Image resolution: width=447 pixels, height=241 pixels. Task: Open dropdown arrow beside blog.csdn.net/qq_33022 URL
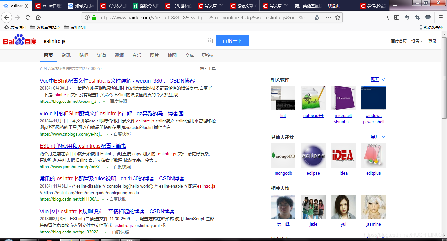[106, 232]
